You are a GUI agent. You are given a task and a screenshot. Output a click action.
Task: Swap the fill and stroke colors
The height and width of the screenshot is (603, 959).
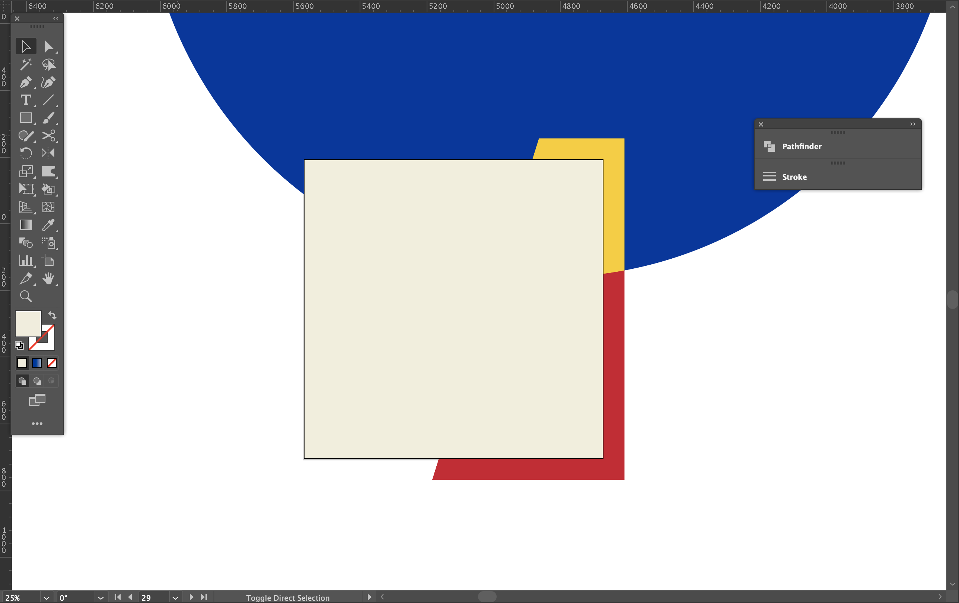tap(53, 316)
